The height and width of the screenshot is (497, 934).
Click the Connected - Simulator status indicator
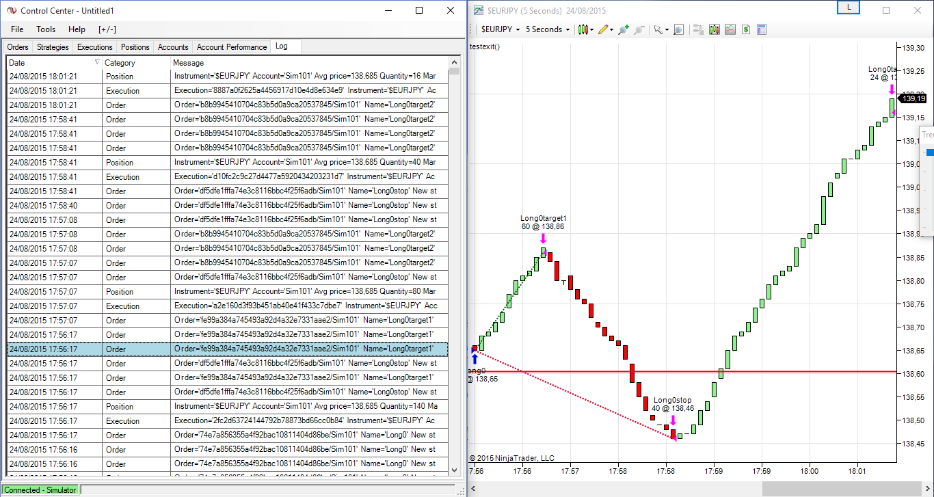click(x=40, y=489)
